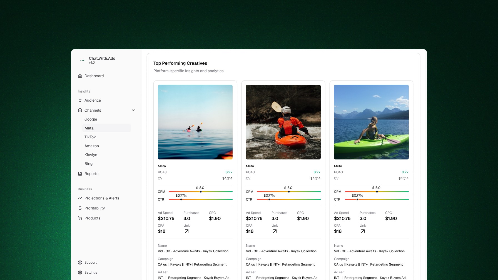
Task: Open the two kayakers on calm sea thumbnail
Action: (x=195, y=122)
